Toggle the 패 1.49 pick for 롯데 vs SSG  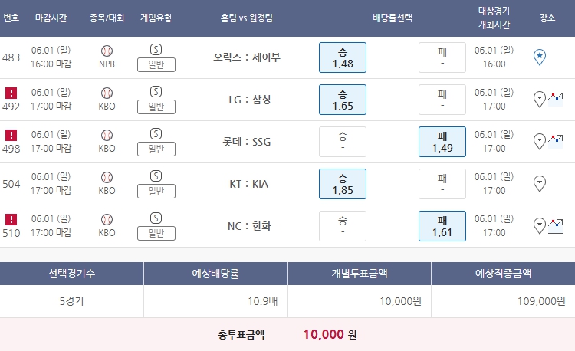pyautogui.click(x=442, y=142)
